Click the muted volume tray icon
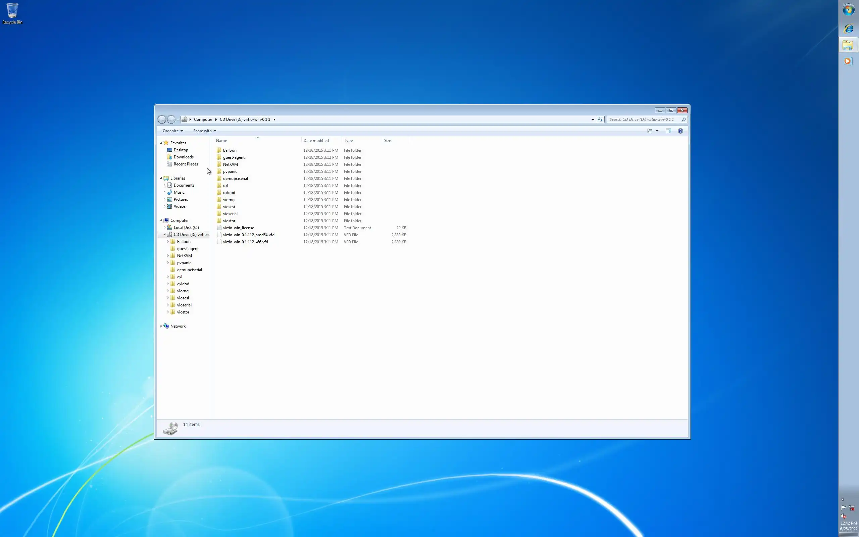The image size is (859, 537). click(x=844, y=517)
